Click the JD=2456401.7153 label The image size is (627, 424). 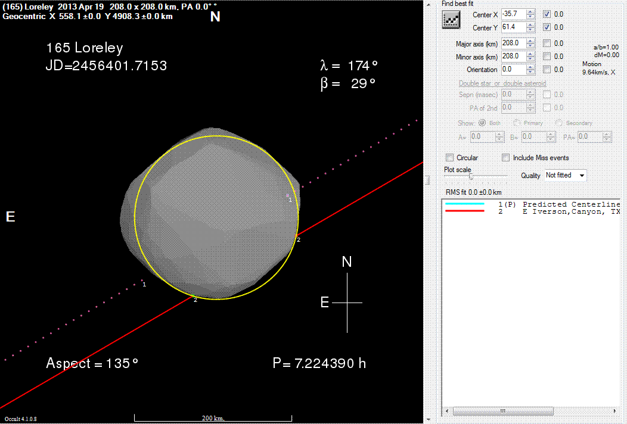coord(106,66)
